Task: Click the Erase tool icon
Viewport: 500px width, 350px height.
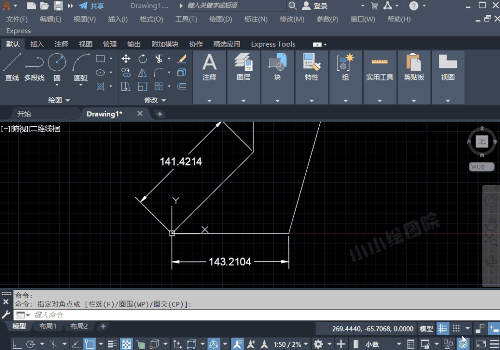Action: pyautogui.click(x=182, y=59)
